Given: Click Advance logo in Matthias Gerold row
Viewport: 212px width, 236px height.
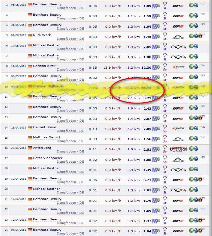Looking at the screenshot, I should [x=178, y=139].
